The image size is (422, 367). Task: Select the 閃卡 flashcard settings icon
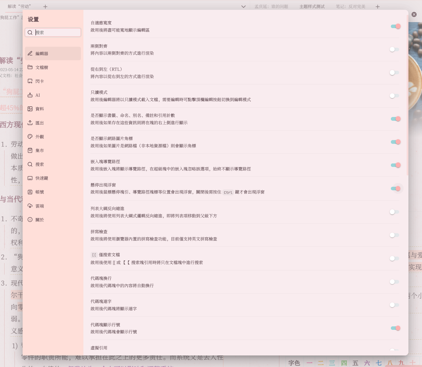pyautogui.click(x=30, y=81)
